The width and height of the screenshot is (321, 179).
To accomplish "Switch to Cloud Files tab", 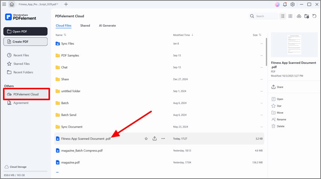I will click(x=64, y=26).
